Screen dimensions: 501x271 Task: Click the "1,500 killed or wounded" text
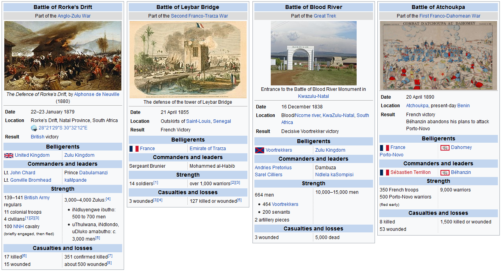(466, 222)
